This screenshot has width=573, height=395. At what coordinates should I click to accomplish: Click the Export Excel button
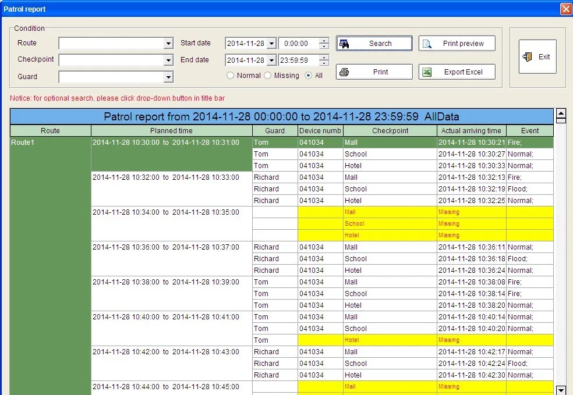pos(458,72)
